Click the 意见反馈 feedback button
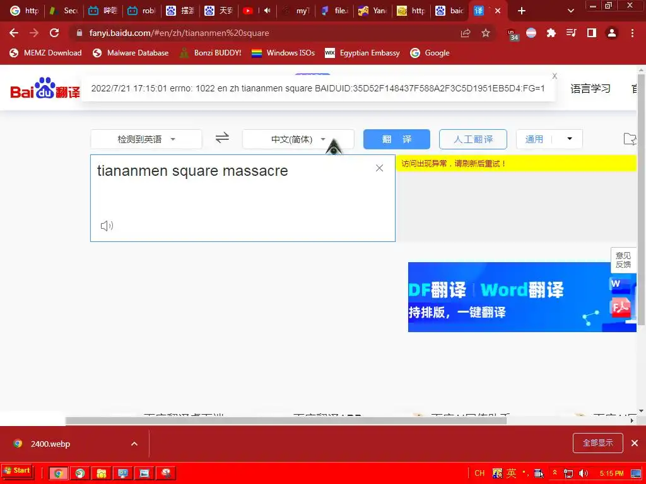The height and width of the screenshot is (484, 646). click(x=623, y=260)
